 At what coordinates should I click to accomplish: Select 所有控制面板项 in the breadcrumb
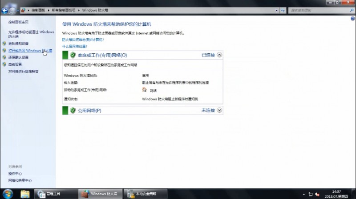click(x=64, y=10)
